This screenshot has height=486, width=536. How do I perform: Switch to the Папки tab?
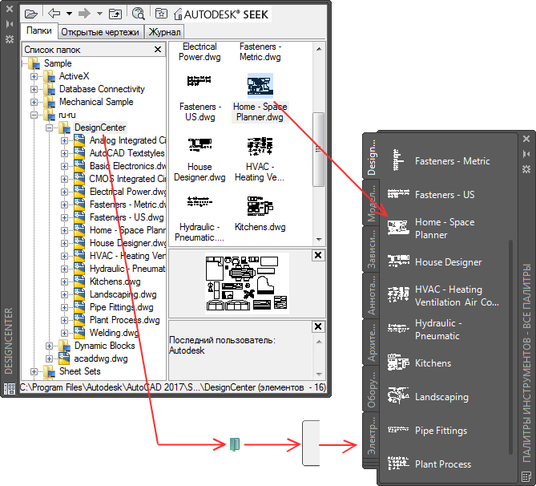[x=39, y=30]
